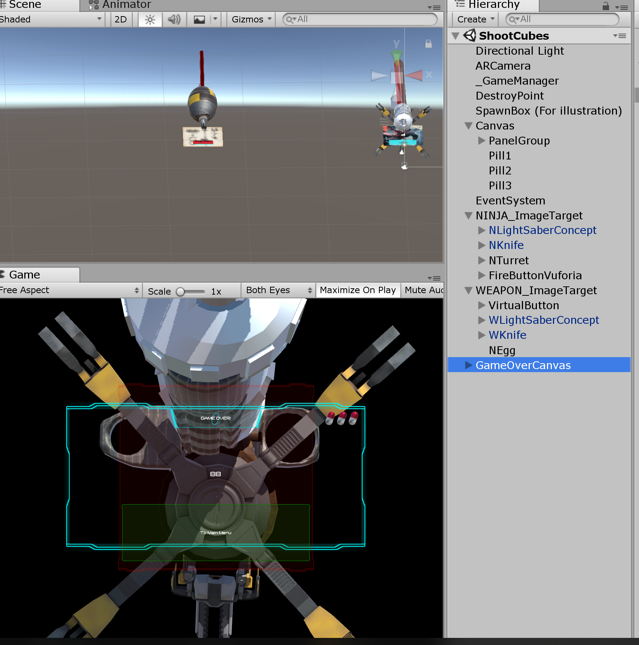
Task: Select Pill1 in Hierarchy
Action: (x=539, y=156)
